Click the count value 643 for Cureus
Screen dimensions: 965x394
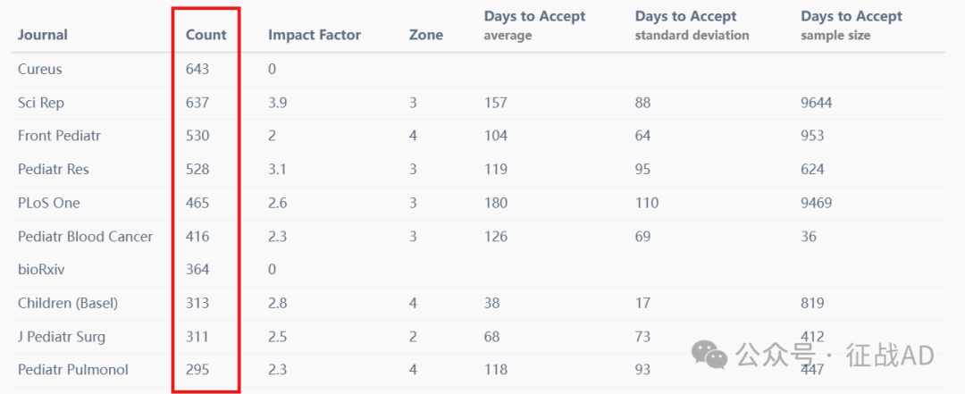click(x=197, y=69)
